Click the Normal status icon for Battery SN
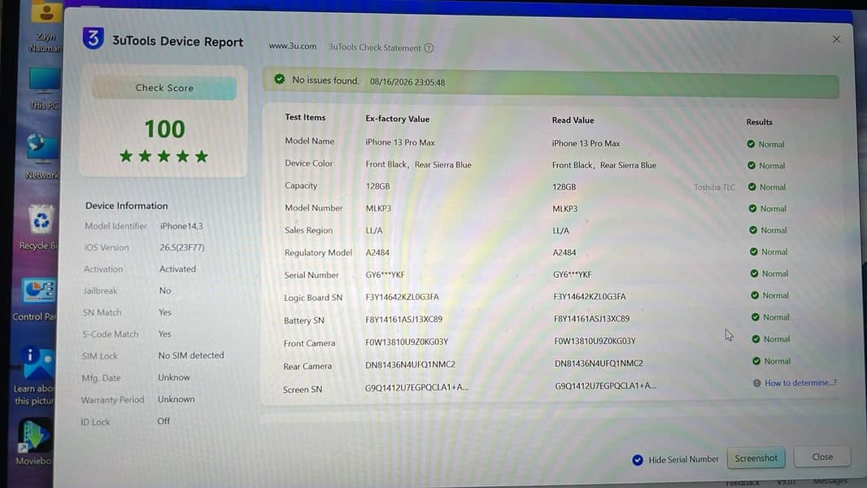This screenshot has width=867, height=488. tap(756, 317)
